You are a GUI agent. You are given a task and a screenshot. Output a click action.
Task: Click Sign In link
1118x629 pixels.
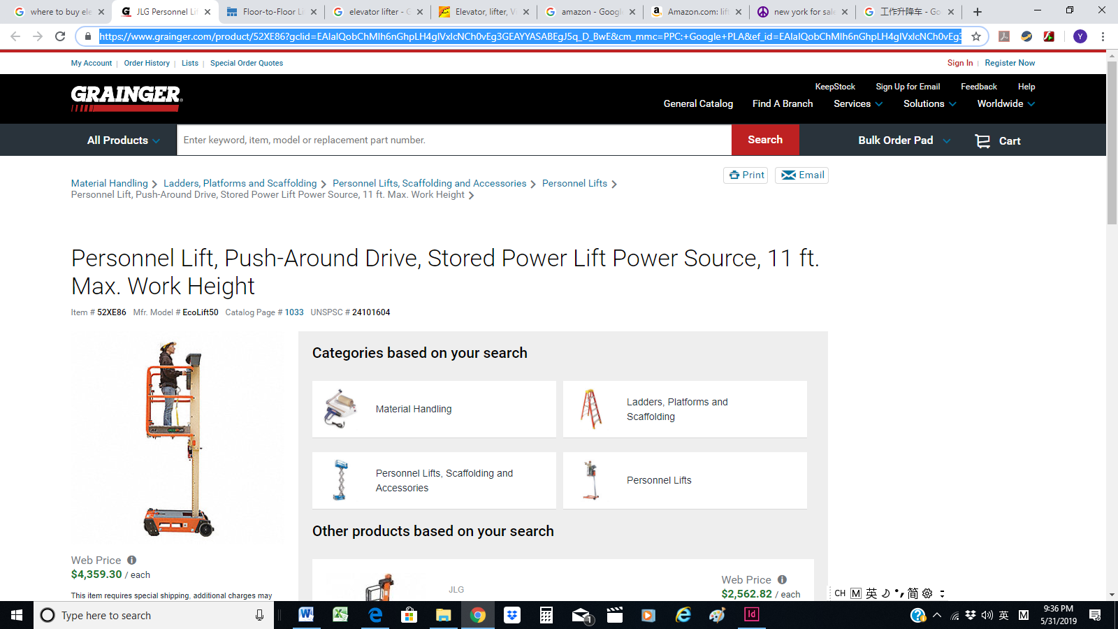coord(960,63)
